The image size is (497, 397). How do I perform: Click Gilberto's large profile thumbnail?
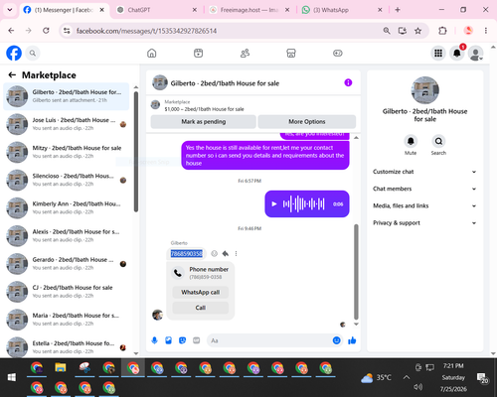[424, 90]
